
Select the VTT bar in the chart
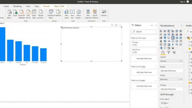(x=10, y=50)
